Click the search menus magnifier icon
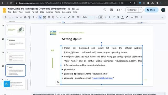 [x=6, y=17]
